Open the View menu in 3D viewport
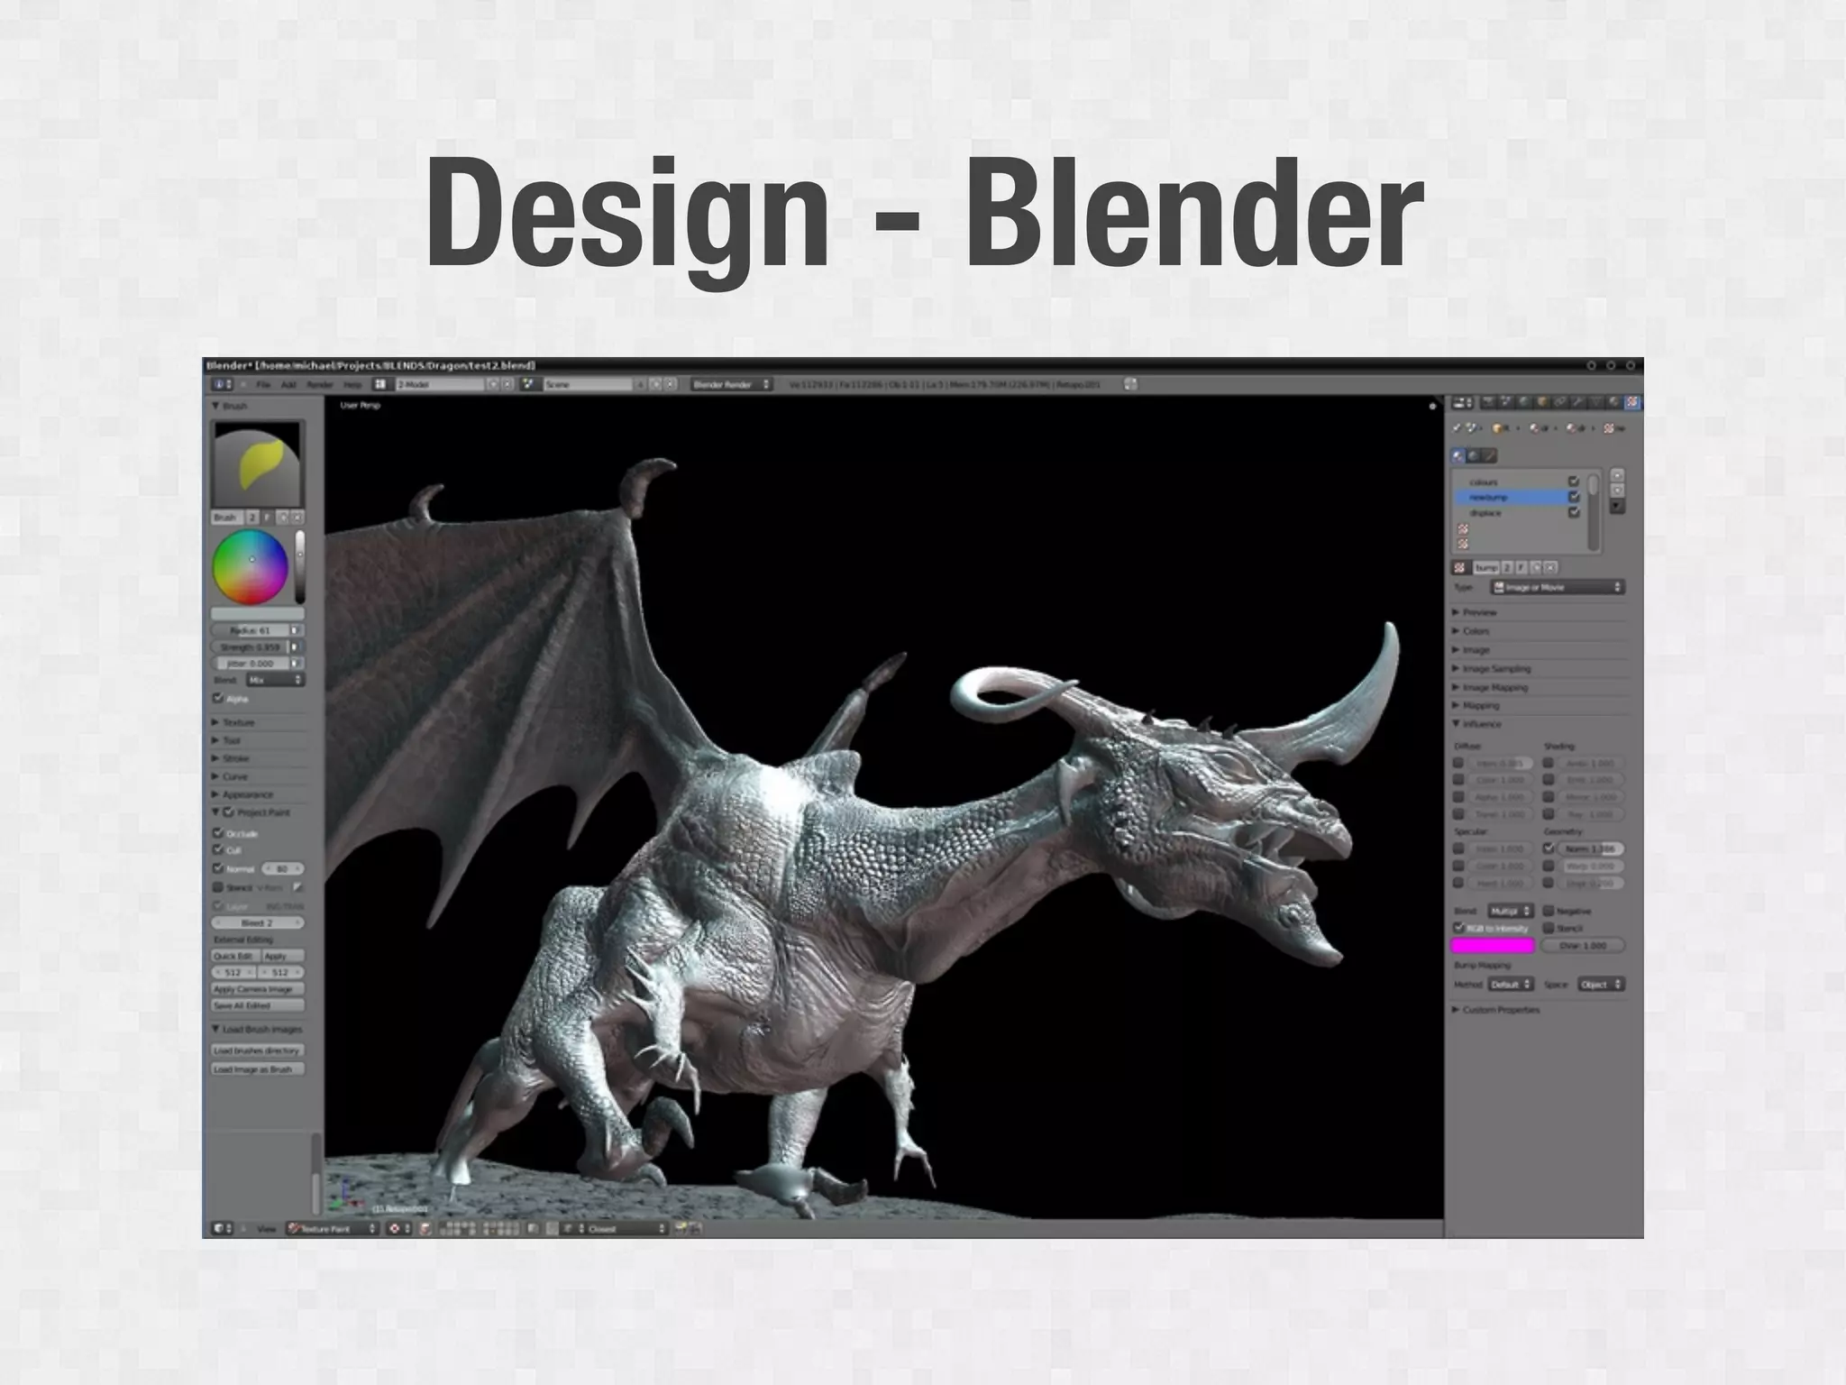 [x=266, y=1228]
